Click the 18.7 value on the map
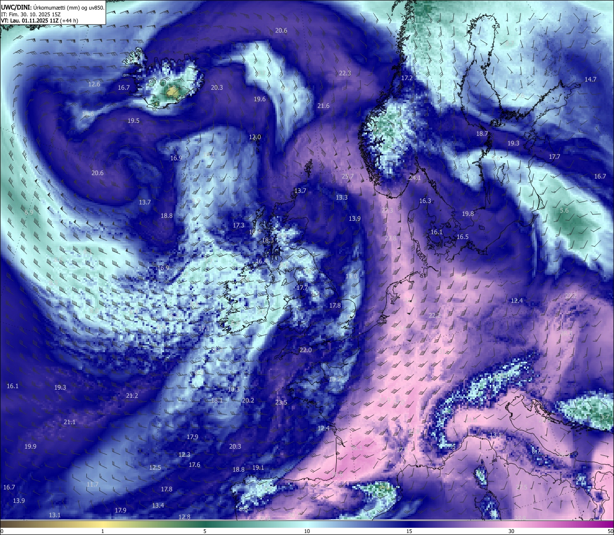 482,133
